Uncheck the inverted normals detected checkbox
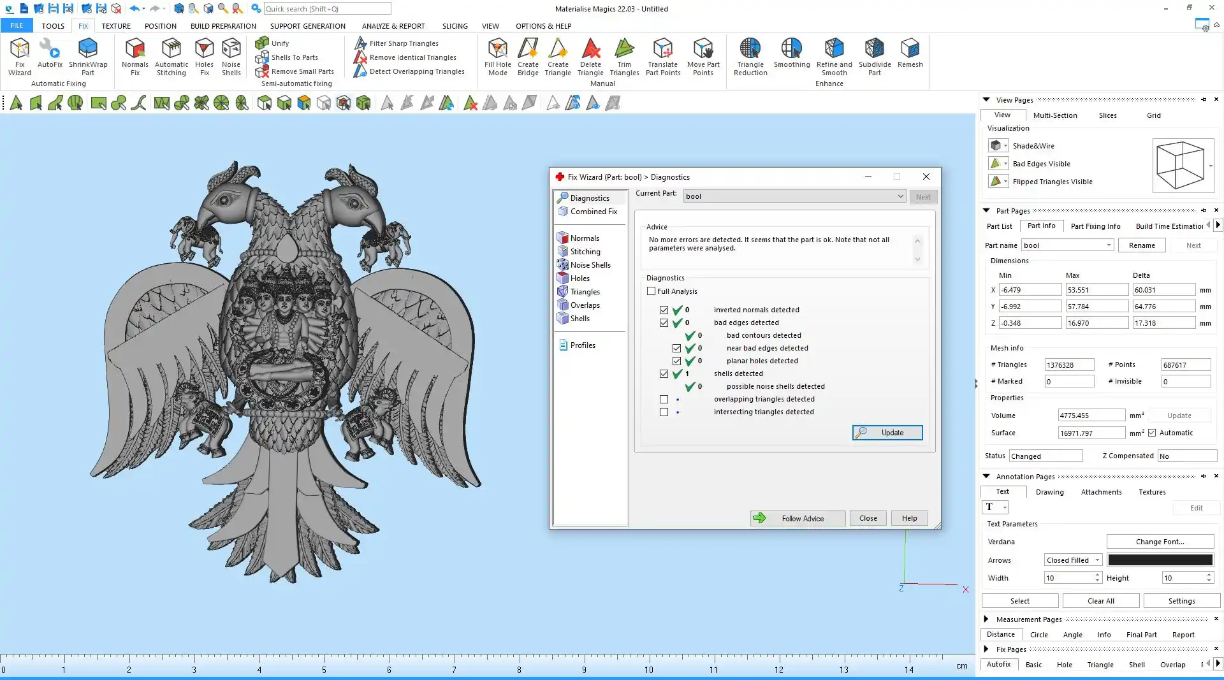This screenshot has width=1224, height=680. [664, 310]
